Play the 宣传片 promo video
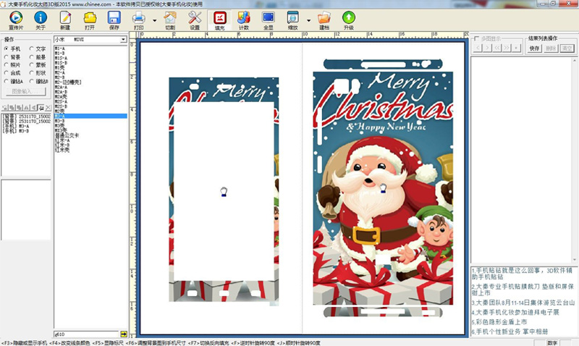 click(x=16, y=20)
